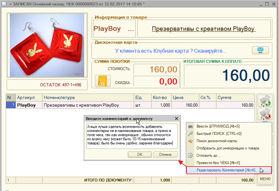
Task: Click the row number 1 cell
Action: (11, 105)
